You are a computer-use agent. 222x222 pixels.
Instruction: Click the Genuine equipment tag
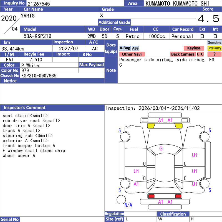[x=214, y=42]
